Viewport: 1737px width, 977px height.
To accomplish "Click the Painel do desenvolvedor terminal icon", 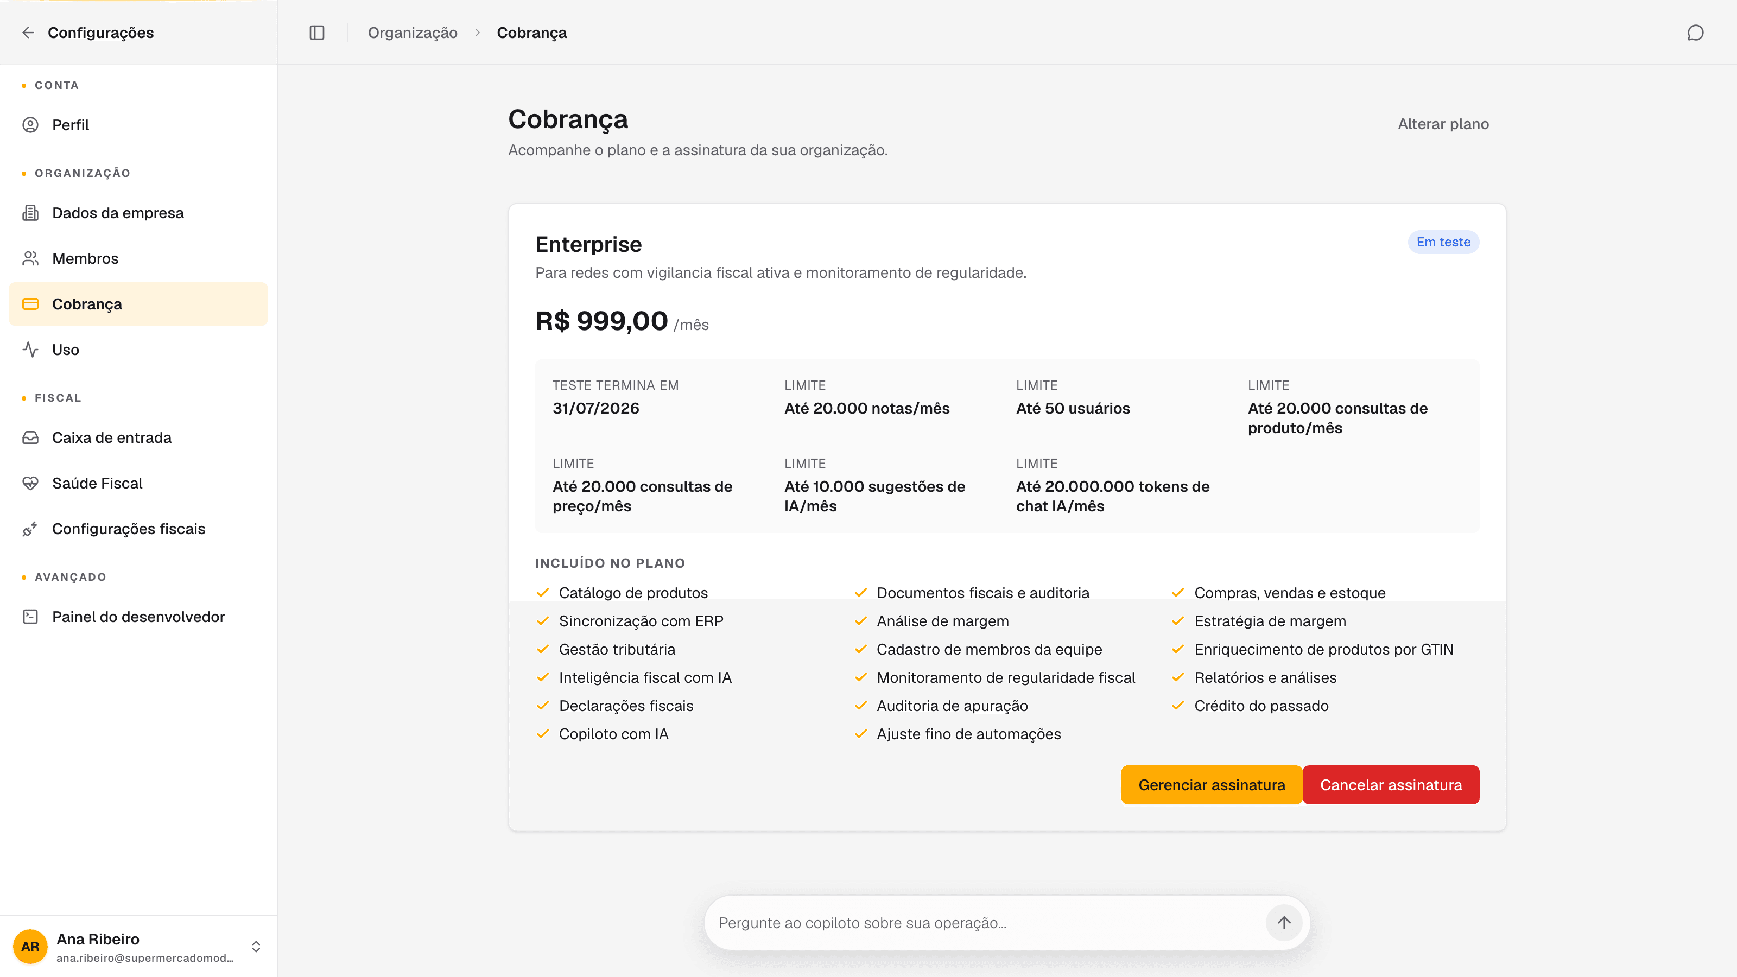I will tap(30, 617).
